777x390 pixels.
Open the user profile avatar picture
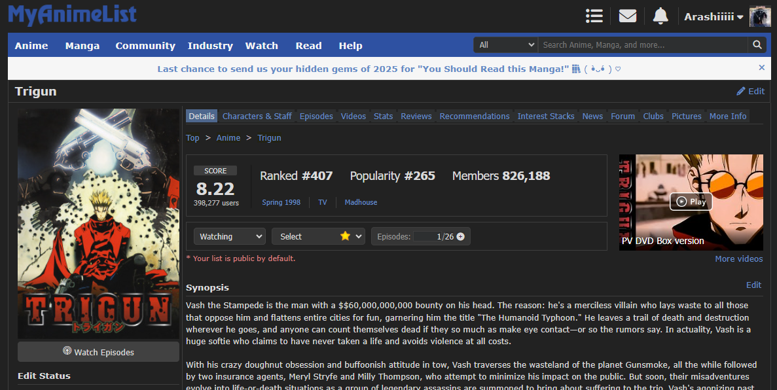[x=760, y=16]
